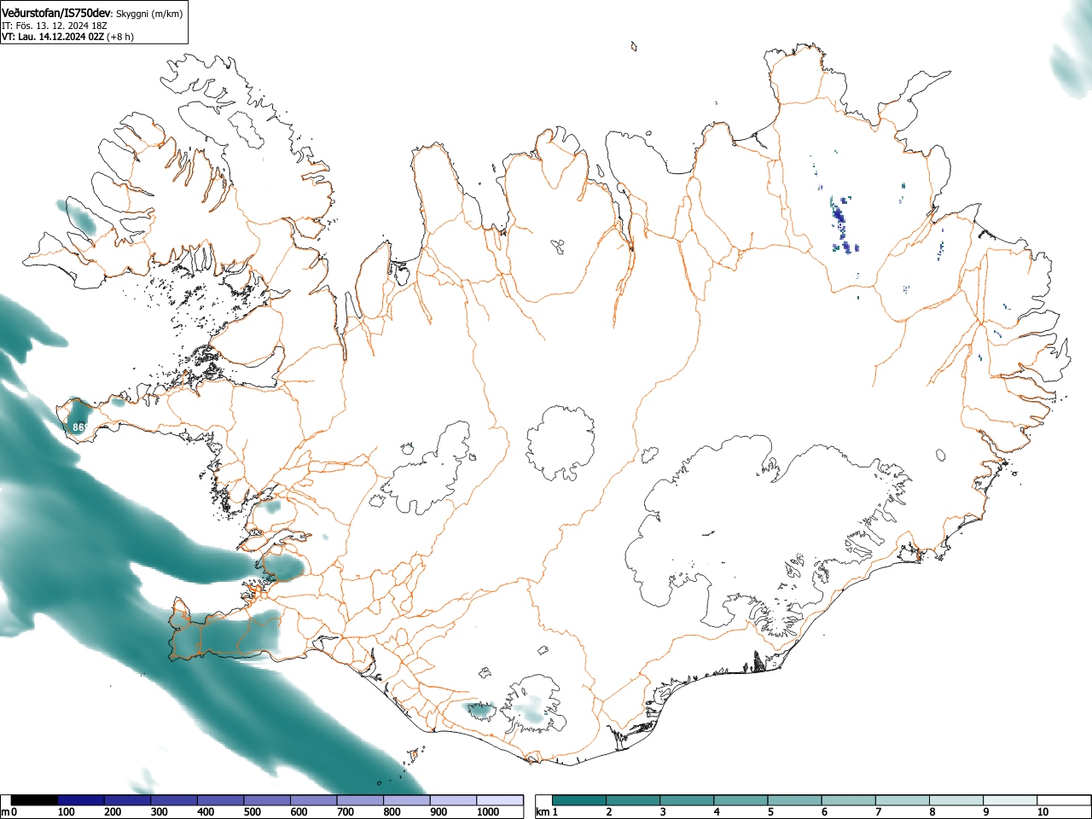Click the 4–5 km legend swatch
The height and width of the screenshot is (819, 1092).
point(741,800)
